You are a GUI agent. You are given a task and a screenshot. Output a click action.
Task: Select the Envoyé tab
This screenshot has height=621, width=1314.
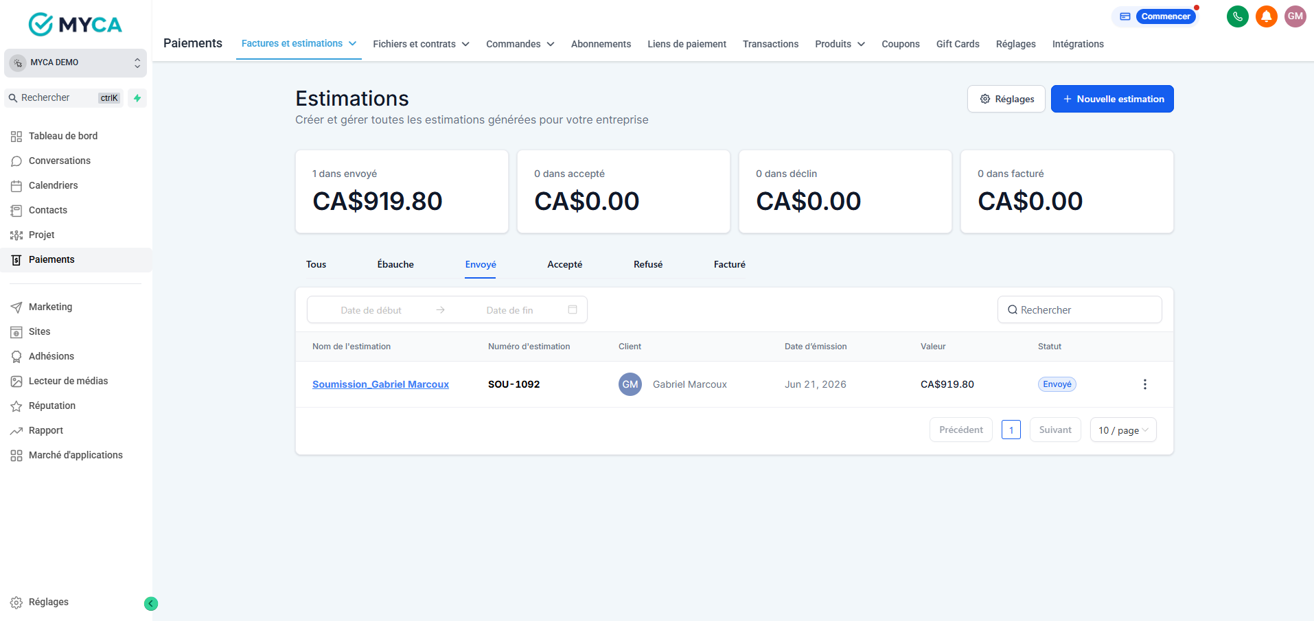coord(481,264)
